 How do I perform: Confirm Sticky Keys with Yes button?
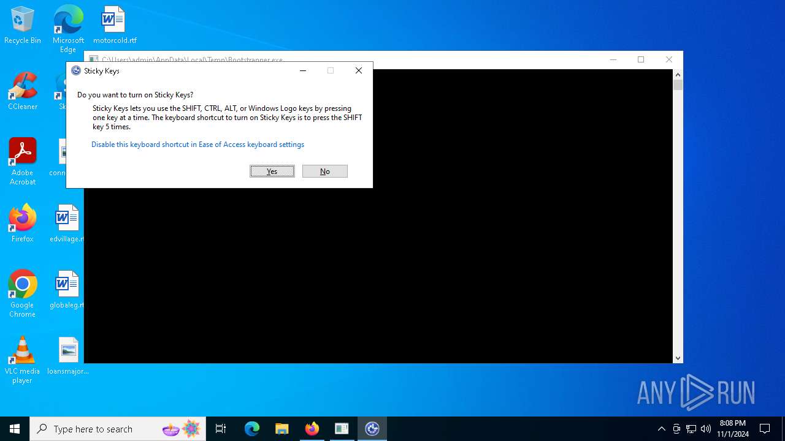pyautogui.click(x=272, y=171)
